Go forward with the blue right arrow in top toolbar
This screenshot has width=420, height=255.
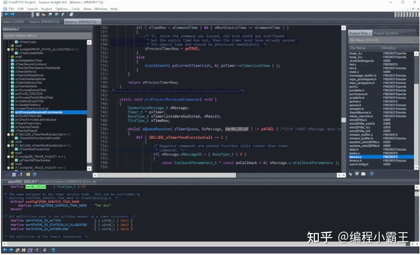pyautogui.click(x=12, y=14)
